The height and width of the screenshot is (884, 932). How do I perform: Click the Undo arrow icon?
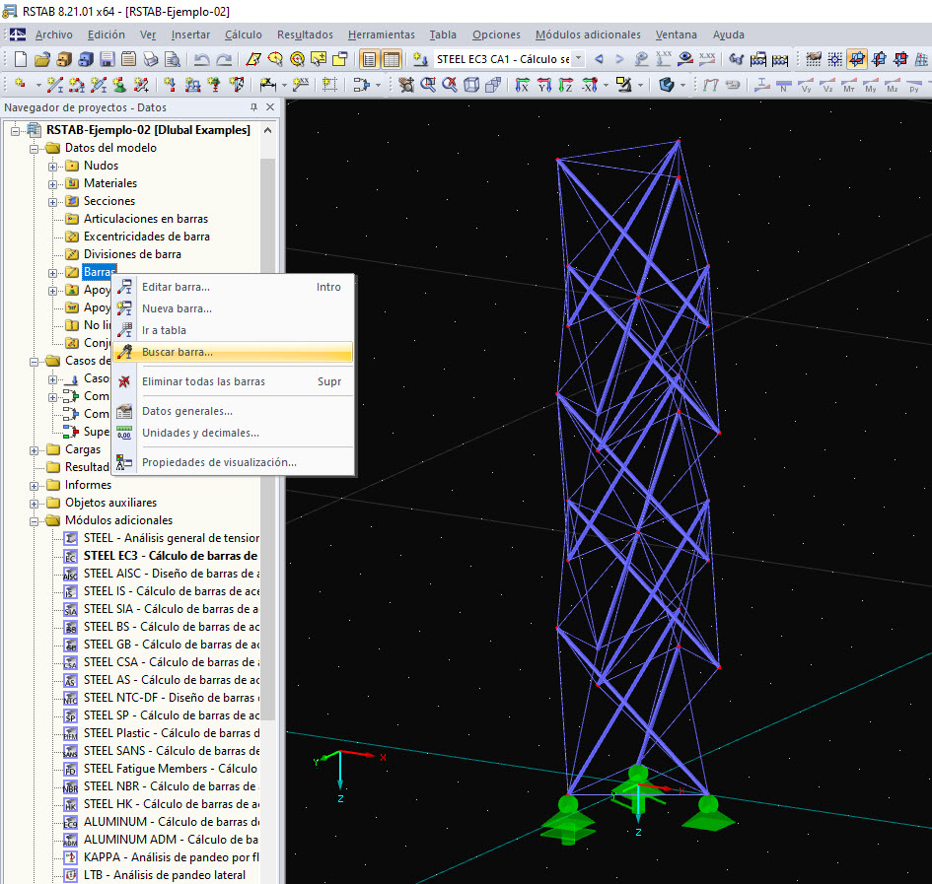click(202, 59)
